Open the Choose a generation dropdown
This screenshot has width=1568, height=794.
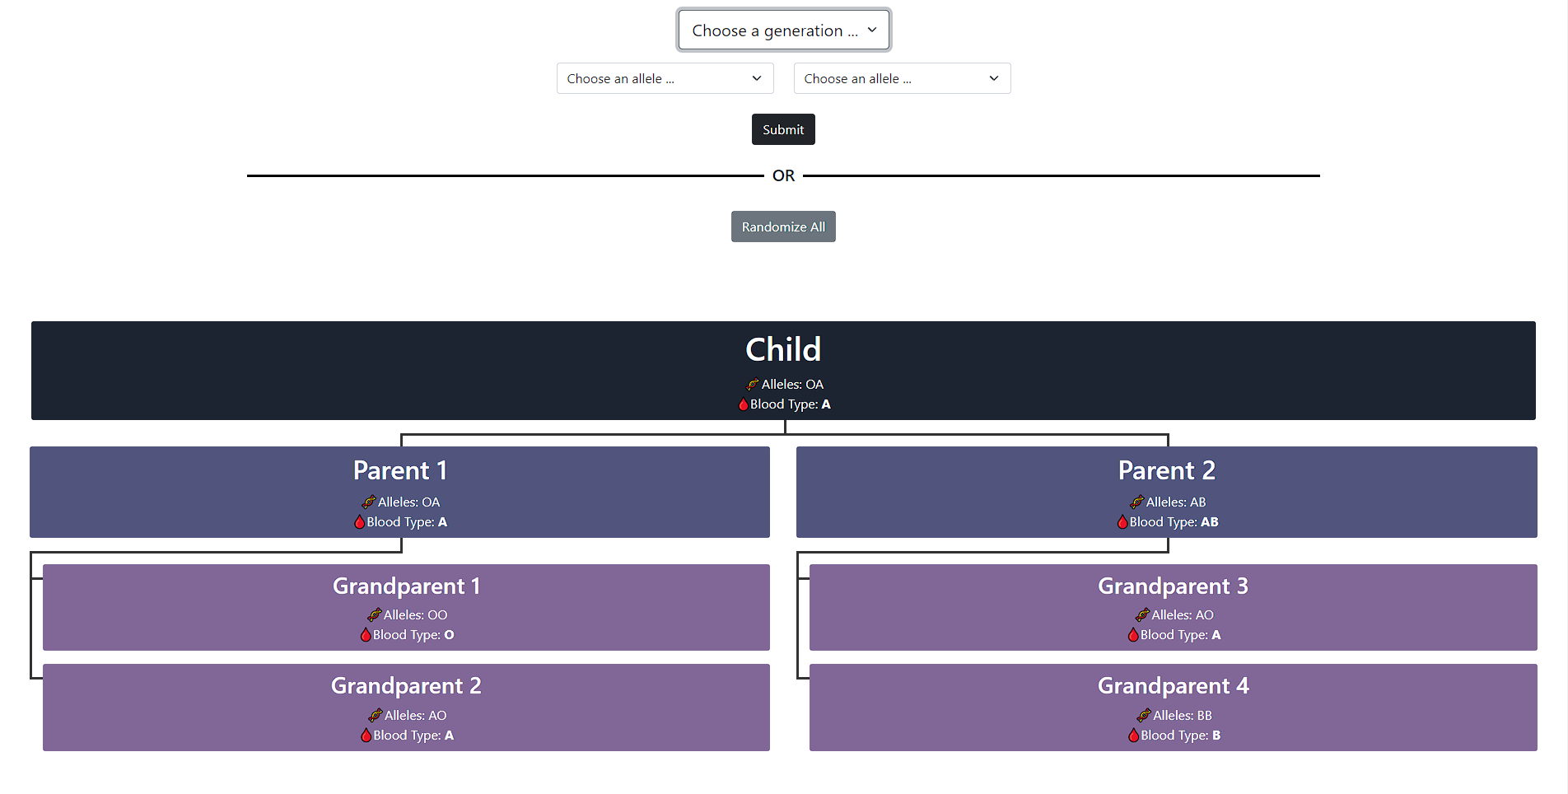pyautogui.click(x=783, y=30)
